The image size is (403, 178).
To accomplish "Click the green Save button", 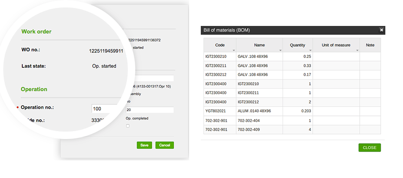I will 144,145.
